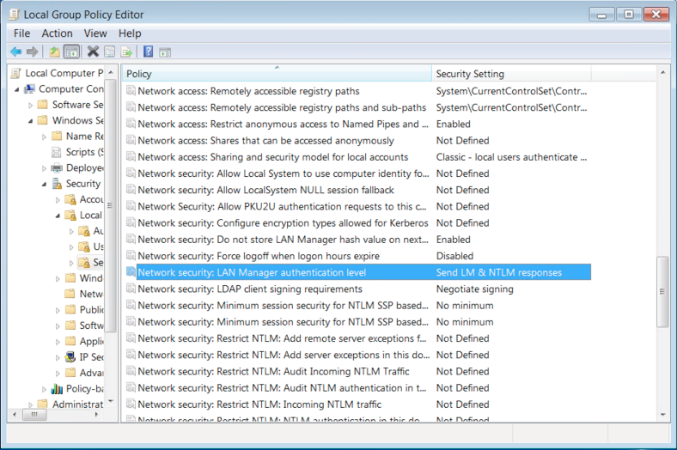Expand the Policy-based QoS node

click(x=44, y=389)
